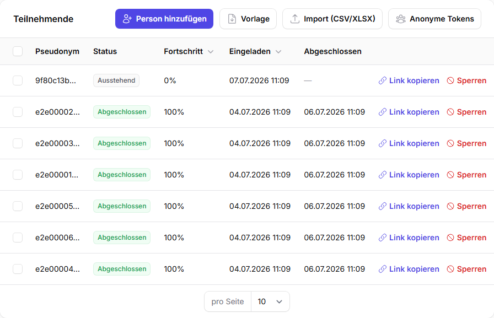Click the Ausstehend status badge
Image resolution: width=494 pixels, height=318 pixels.
tap(116, 80)
